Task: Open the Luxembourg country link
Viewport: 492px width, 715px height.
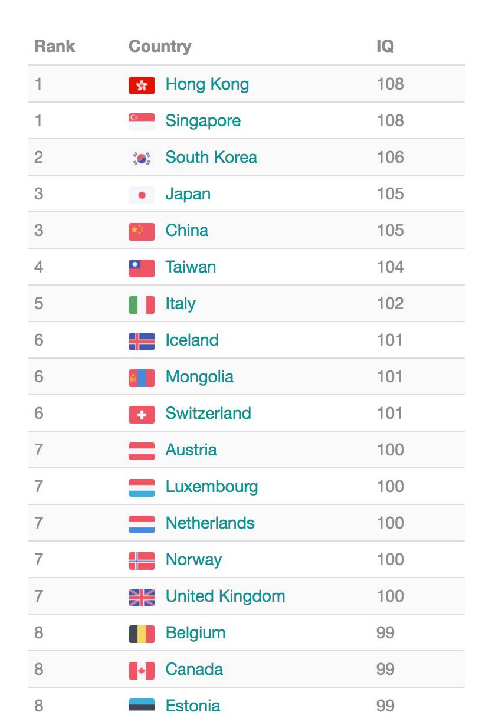Action: pyautogui.click(x=212, y=487)
